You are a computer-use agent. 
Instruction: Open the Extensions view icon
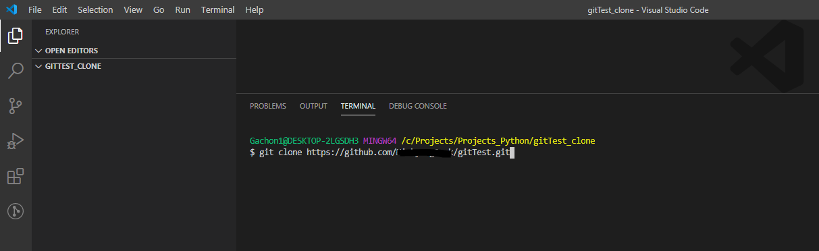(x=16, y=176)
